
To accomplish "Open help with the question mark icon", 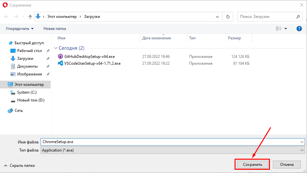I will (x=299, y=29).
